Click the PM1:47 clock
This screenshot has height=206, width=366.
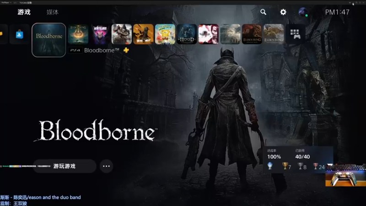(x=337, y=12)
